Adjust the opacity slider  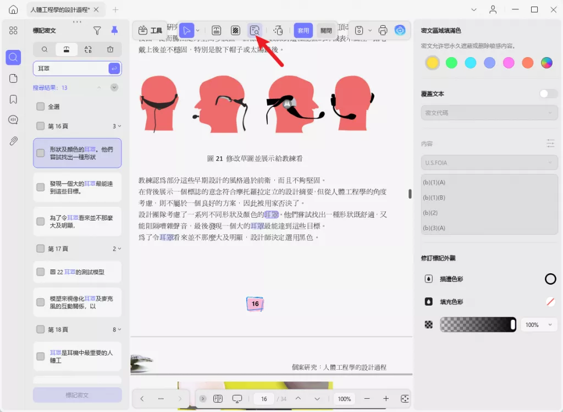click(478, 325)
